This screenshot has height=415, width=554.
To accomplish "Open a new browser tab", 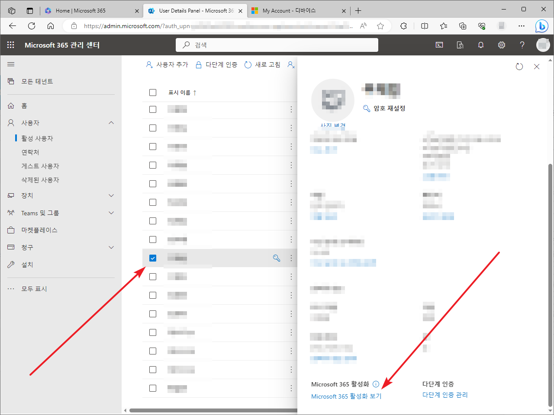I will (x=358, y=10).
